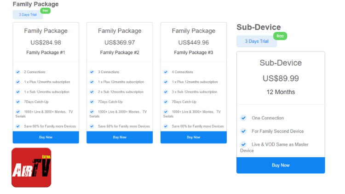Click the checkmark beside Live & VOD Same as Master
The height and width of the screenshot is (194, 345).
243,144
